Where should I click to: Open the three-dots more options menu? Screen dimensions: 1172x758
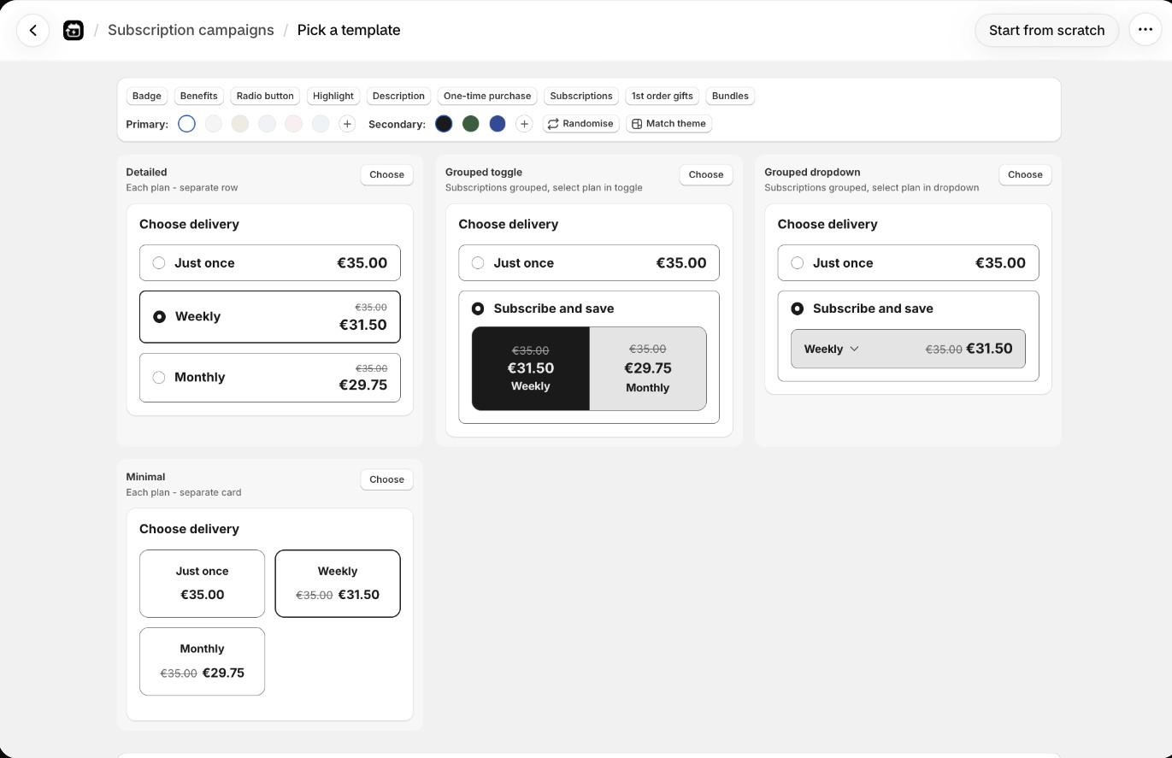pos(1145,30)
